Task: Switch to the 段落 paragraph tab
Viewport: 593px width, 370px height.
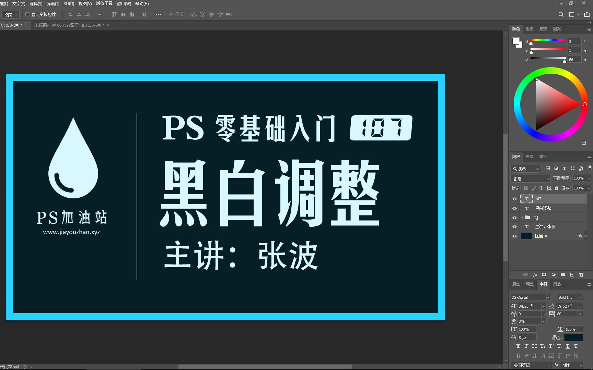Action: (557, 284)
